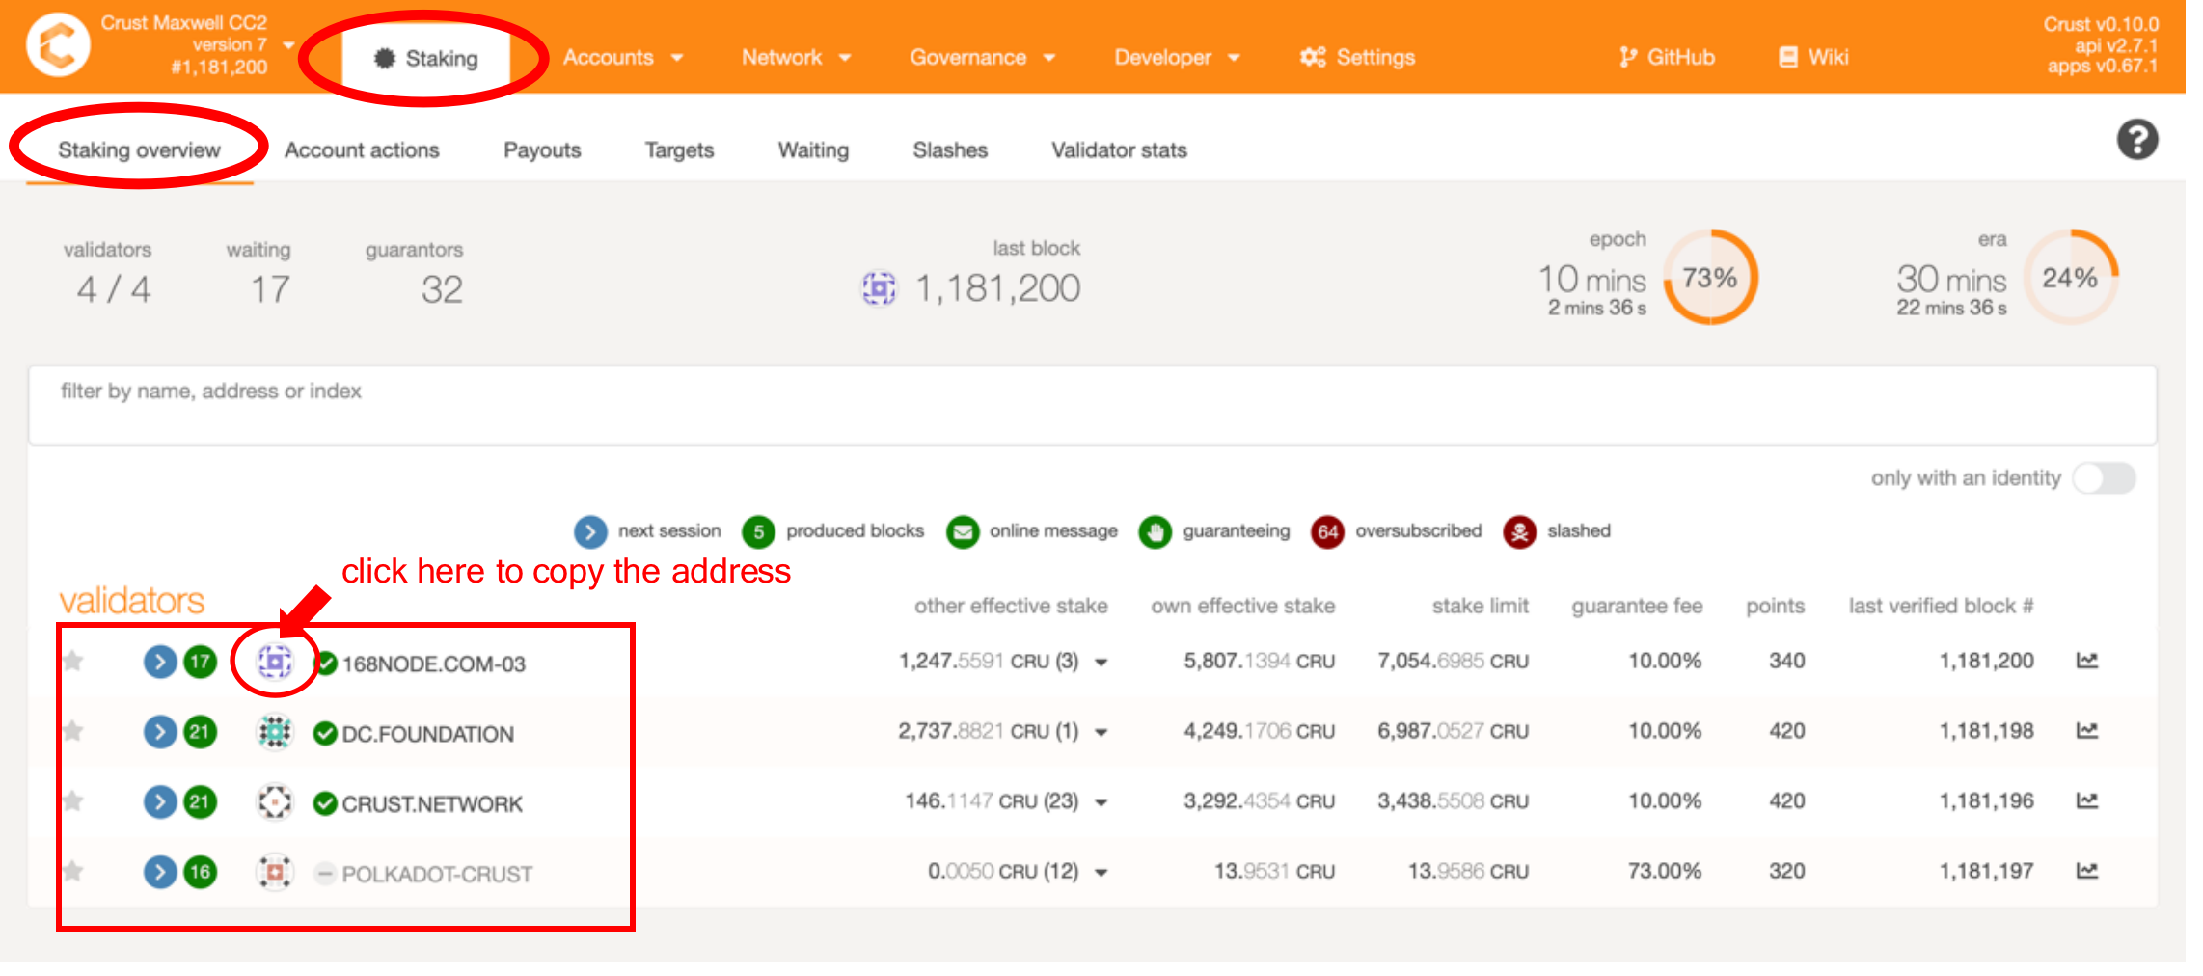Focus the filter by name, address or index field
This screenshot has height=976, width=2203.
point(1092,405)
